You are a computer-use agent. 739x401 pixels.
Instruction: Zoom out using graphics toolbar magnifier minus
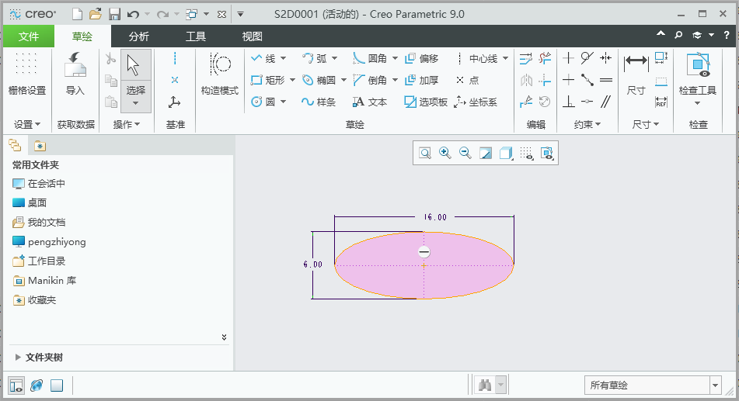[465, 153]
